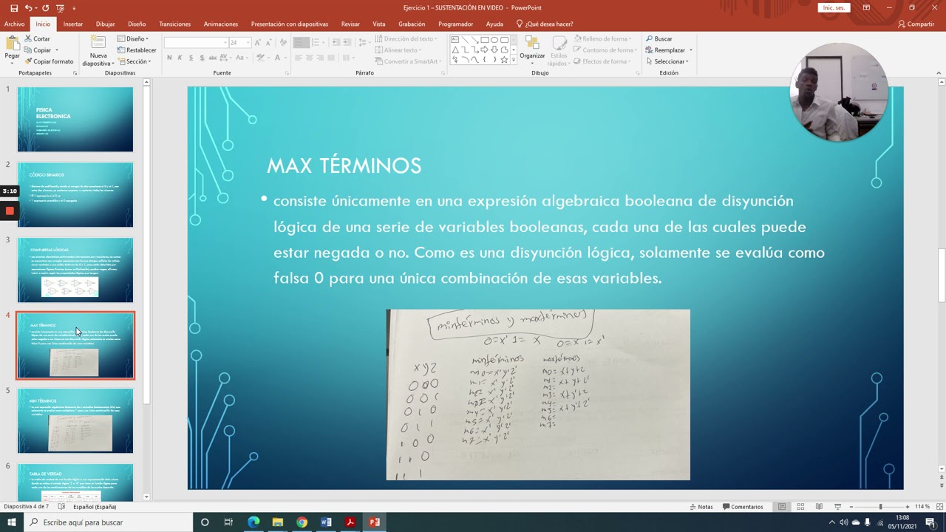The image size is (946, 532).
Task: Collapse the ribbon with chevron
Action: point(939,73)
